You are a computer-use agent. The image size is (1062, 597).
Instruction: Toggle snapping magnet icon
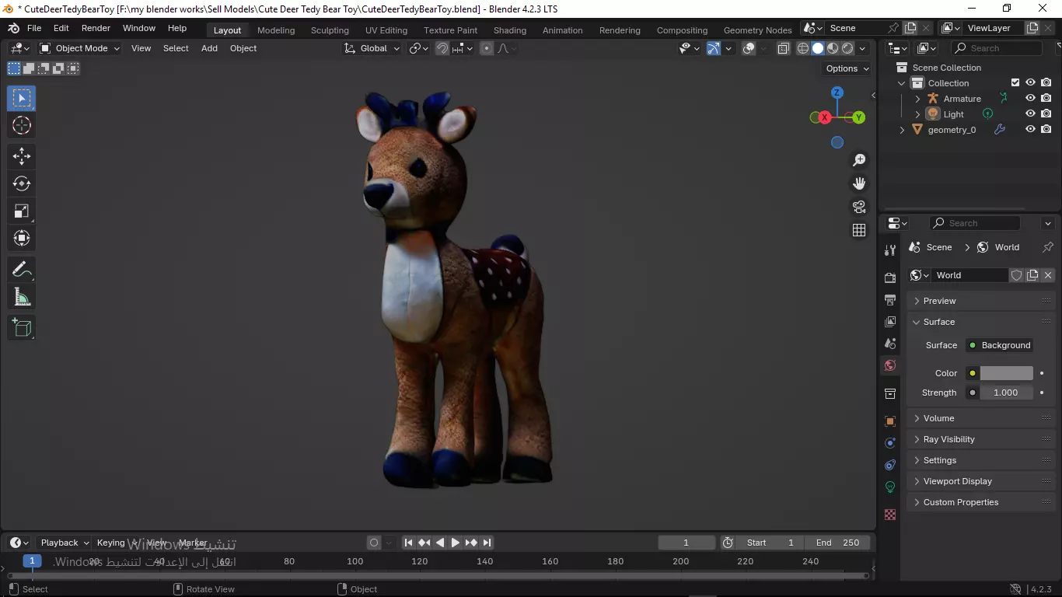pyautogui.click(x=442, y=48)
